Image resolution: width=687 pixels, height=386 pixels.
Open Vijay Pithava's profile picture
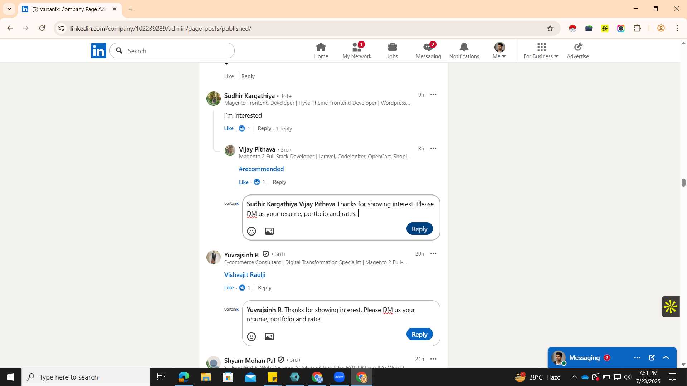click(230, 150)
